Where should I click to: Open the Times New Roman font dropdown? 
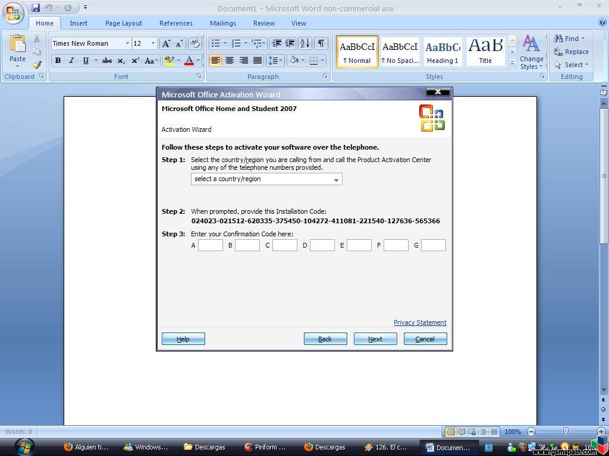[x=127, y=43]
